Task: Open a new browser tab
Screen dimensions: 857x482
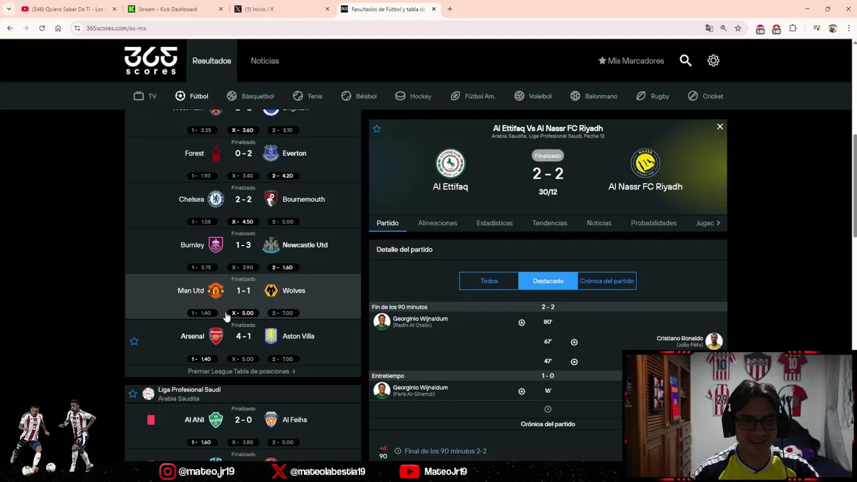Action: click(x=450, y=9)
